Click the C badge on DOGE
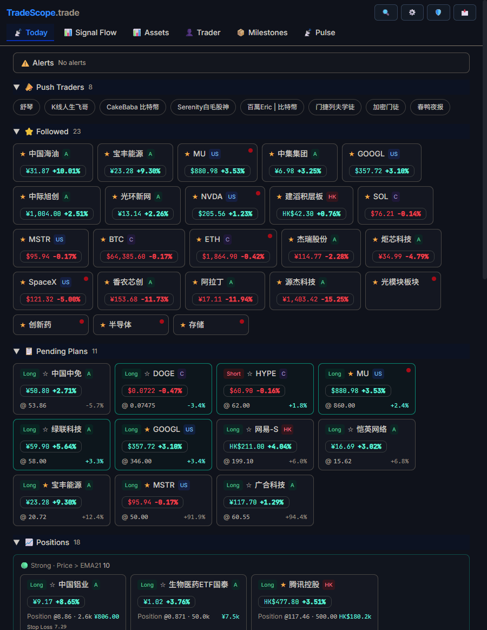This screenshot has width=487, height=630. (182, 373)
